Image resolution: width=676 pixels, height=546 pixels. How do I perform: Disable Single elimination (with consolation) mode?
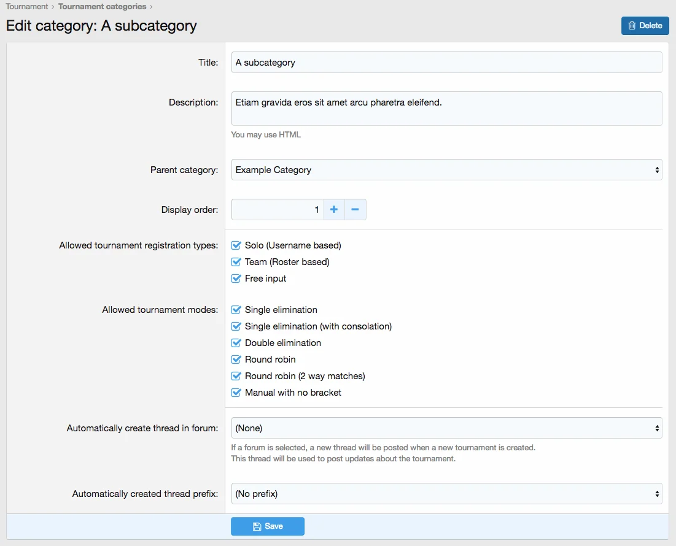pyautogui.click(x=236, y=326)
